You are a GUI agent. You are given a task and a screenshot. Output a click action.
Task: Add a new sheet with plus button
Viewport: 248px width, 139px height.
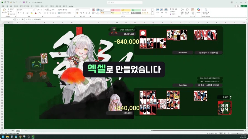26,131
